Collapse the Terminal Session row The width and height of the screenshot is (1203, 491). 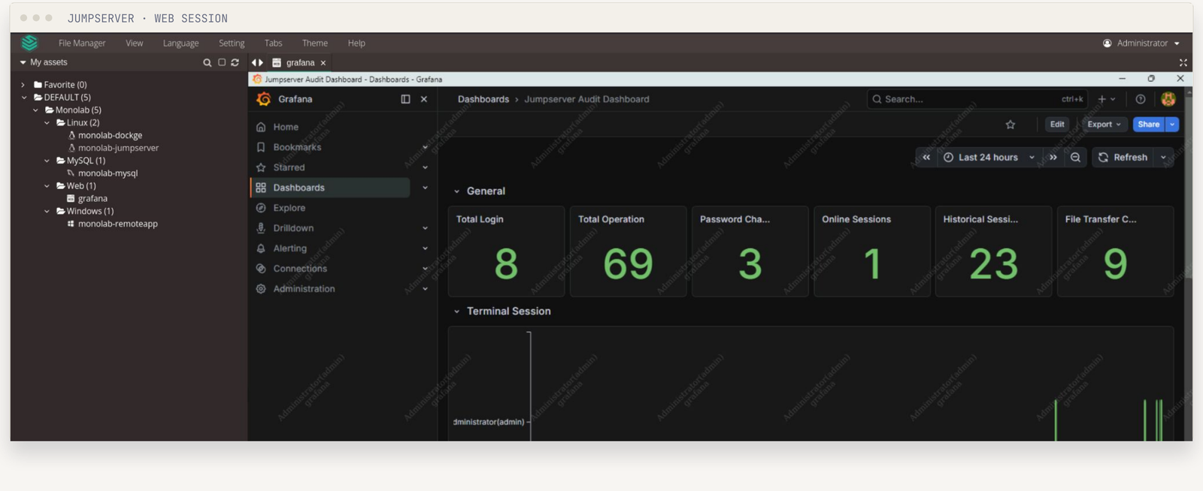(x=456, y=312)
